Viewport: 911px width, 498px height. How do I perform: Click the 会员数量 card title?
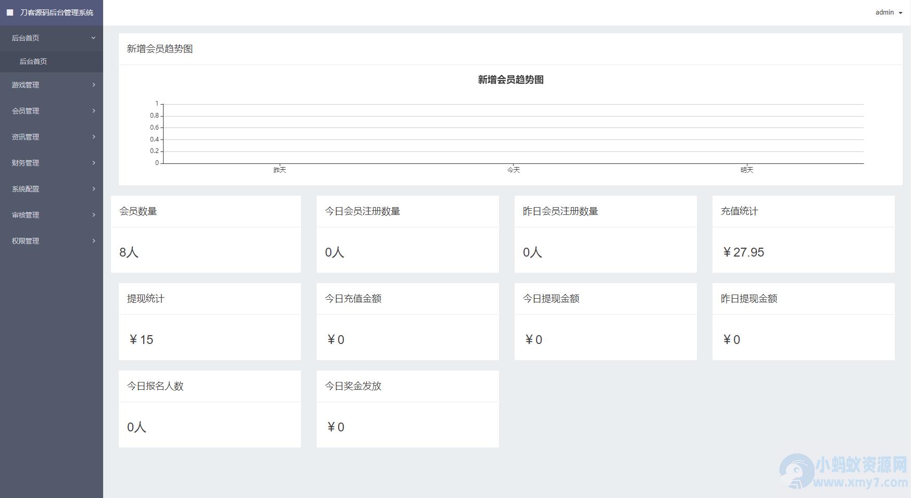[138, 211]
